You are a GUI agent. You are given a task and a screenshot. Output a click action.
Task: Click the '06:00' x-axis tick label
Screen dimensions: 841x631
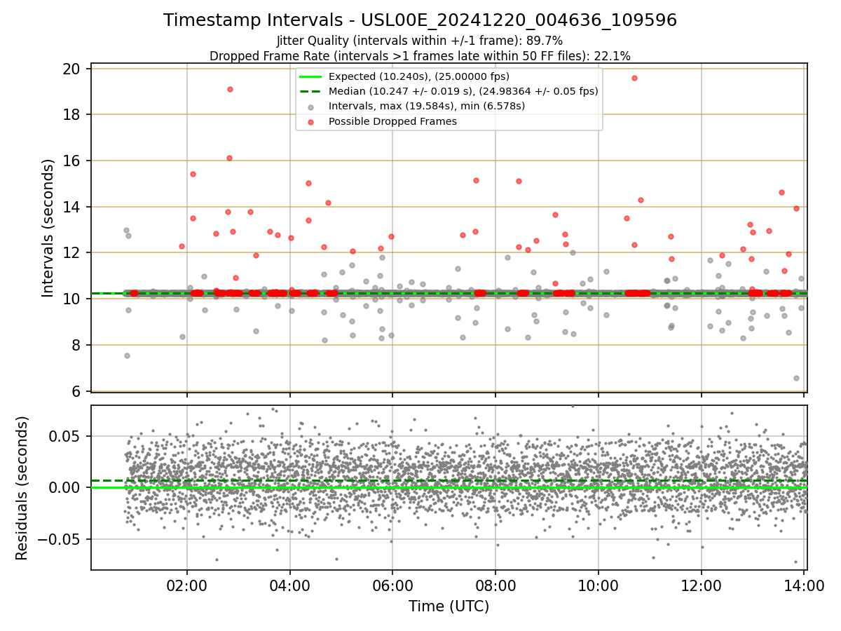pos(392,585)
